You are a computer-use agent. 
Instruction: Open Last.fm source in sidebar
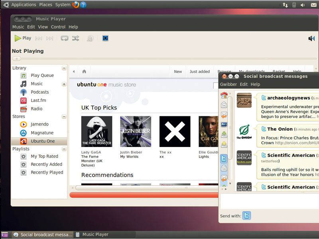click(x=38, y=100)
